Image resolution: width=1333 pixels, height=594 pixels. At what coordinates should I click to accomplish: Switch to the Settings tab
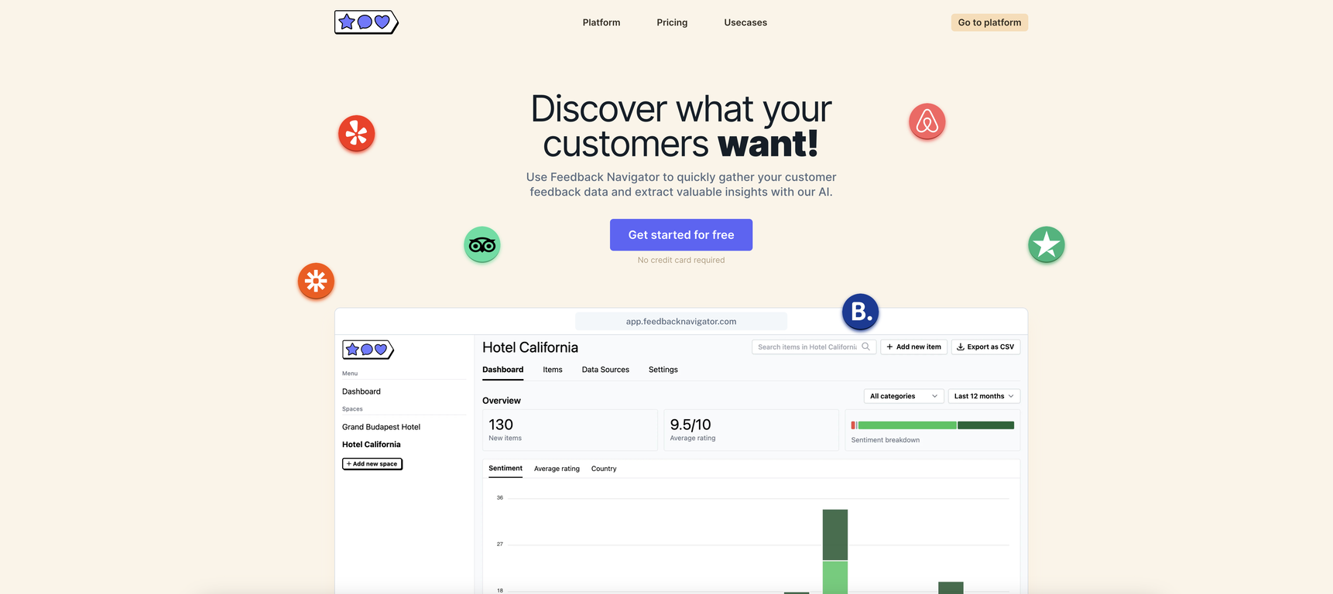pos(663,370)
